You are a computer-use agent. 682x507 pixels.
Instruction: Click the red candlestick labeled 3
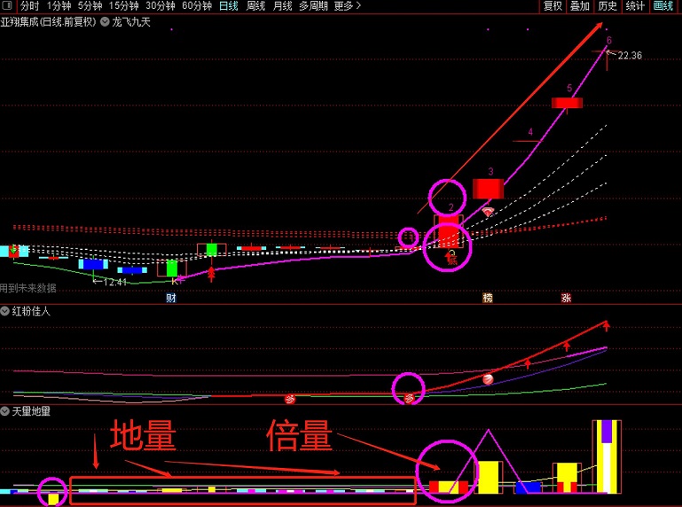point(488,188)
